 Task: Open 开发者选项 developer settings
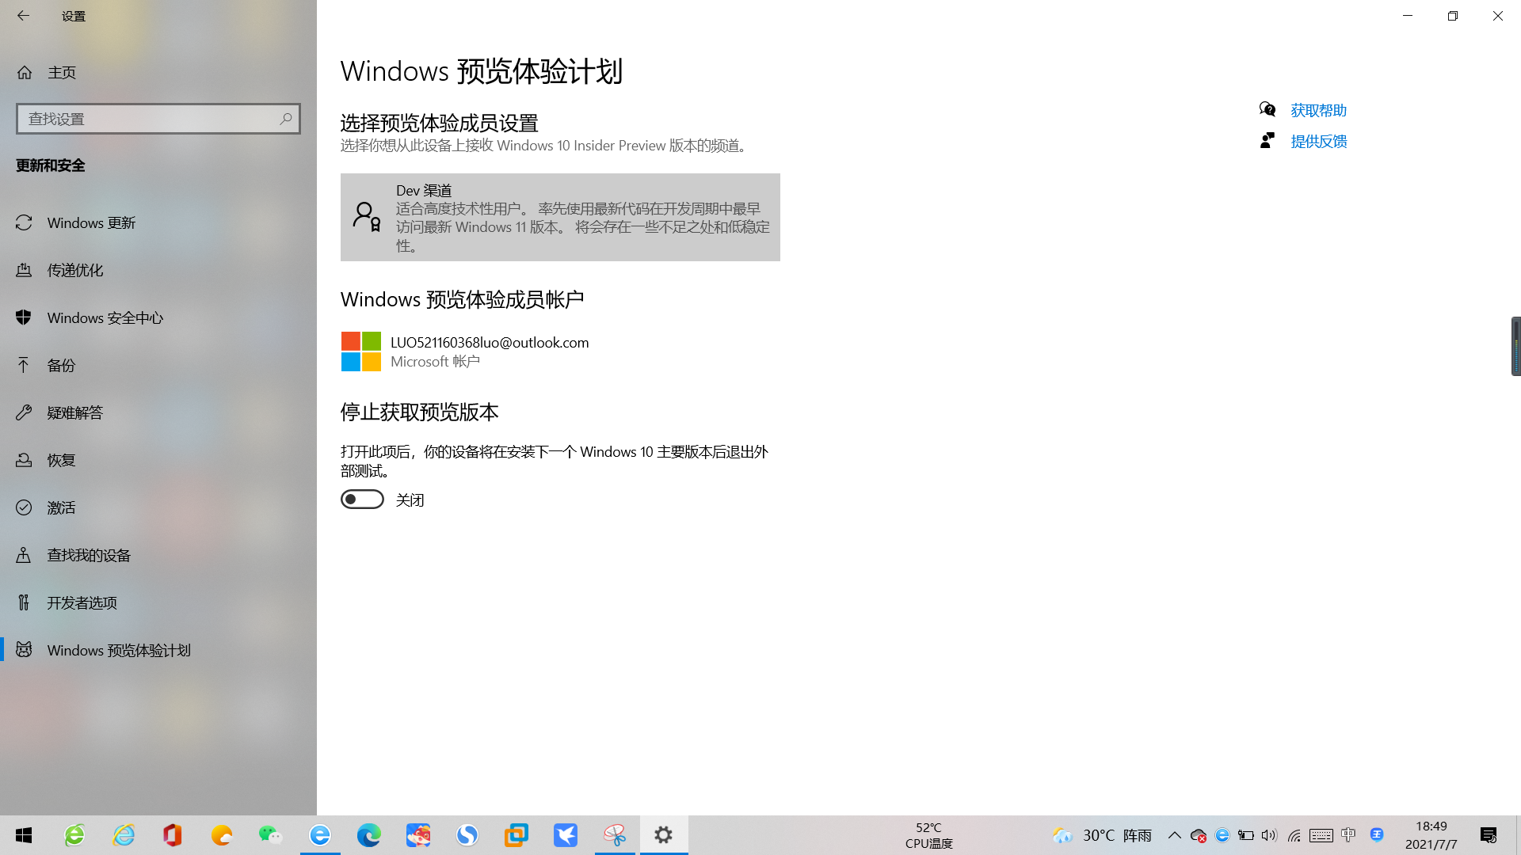(158, 603)
